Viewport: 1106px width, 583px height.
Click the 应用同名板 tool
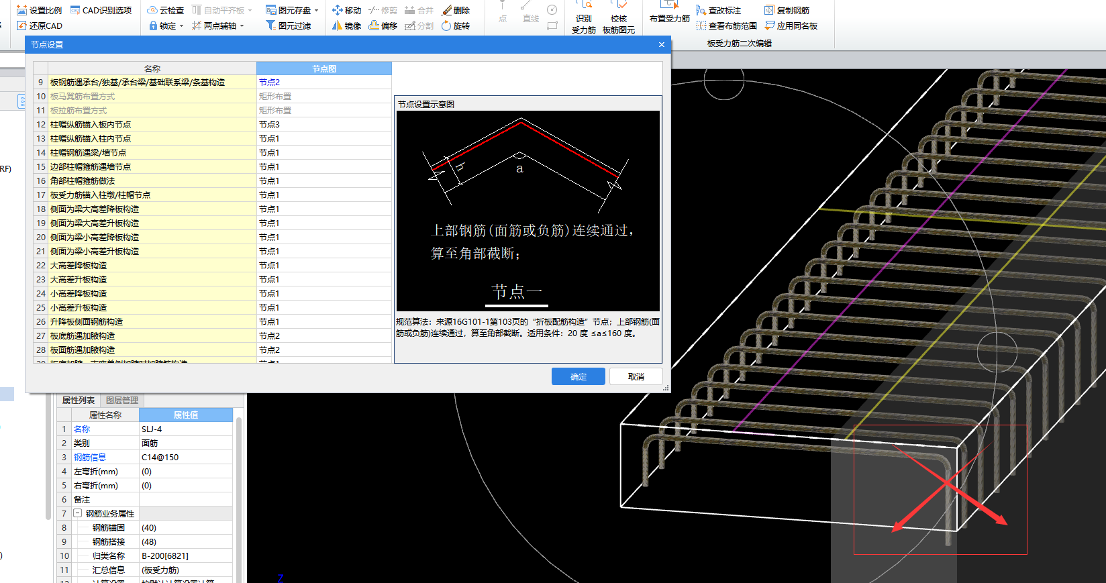(791, 25)
